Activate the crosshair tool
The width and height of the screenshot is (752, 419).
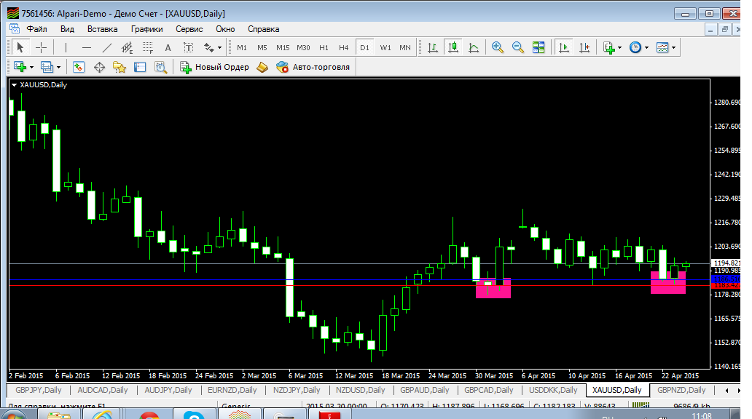42,47
